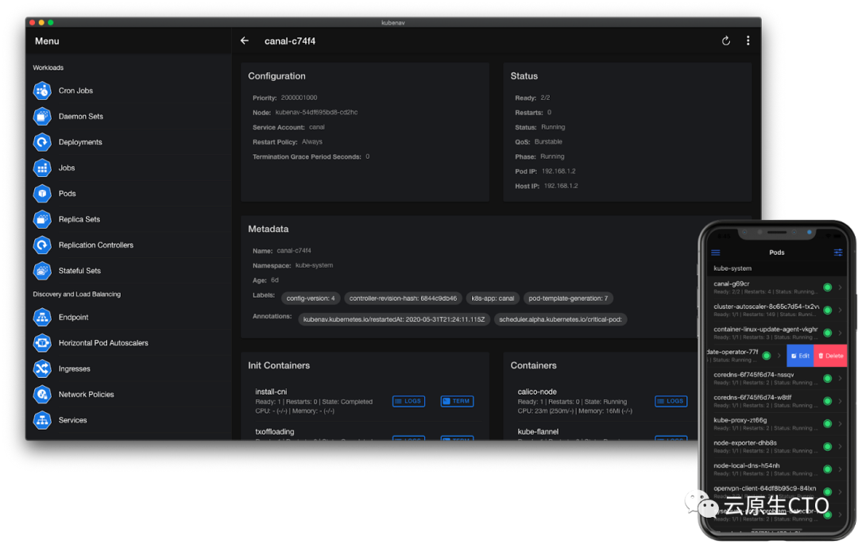The image size is (858, 544).
Task: Tap Delete on the phone pod row
Action: [x=831, y=356]
